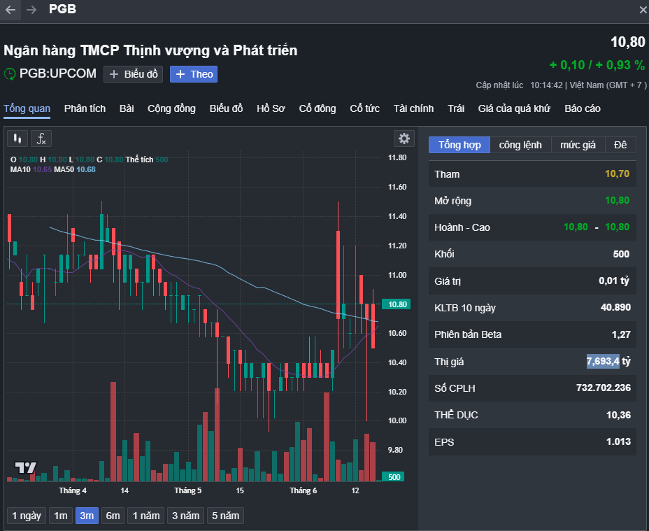The image size is (649, 531).
Task: Click the Hoành - Cao range row
Action: [x=532, y=227]
